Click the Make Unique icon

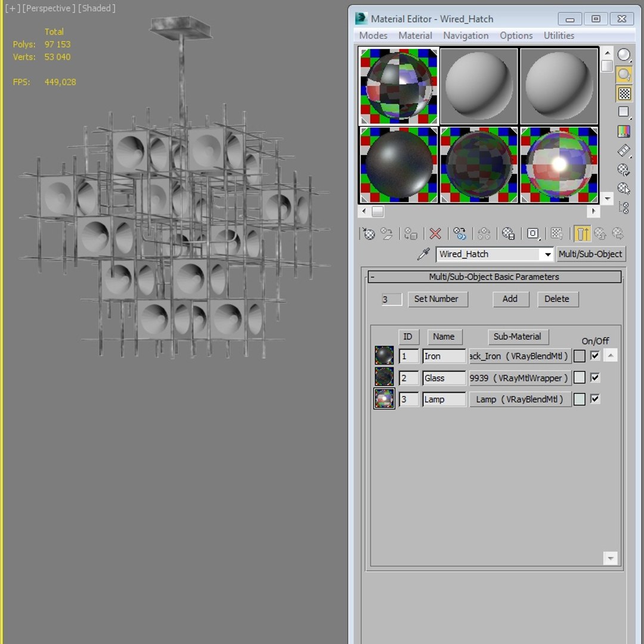pos(484,234)
